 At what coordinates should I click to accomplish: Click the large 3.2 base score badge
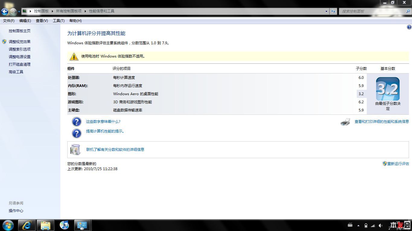pos(388,89)
